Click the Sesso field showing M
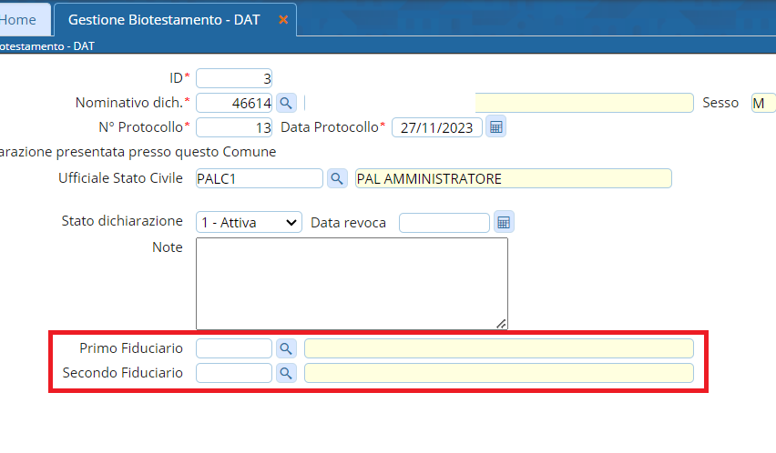This screenshot has width=776, height=453. click(x=761, y=103)
